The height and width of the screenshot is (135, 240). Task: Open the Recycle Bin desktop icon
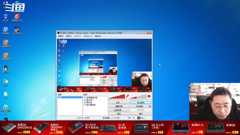pyautogui.click(x=6, y=18)
